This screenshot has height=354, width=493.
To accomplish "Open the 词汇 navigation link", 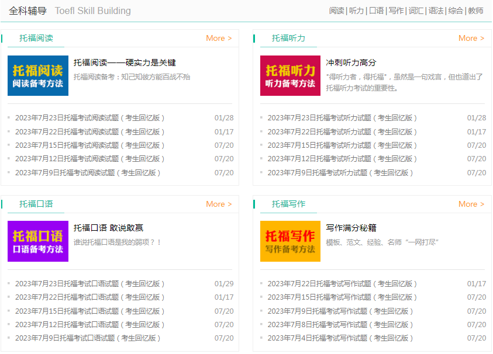I will (x=416, y=11).
